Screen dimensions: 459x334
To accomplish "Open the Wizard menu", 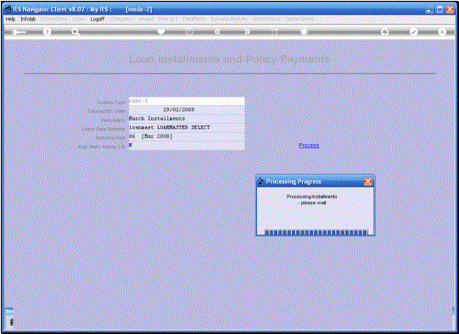I will (x=146, y=19).
